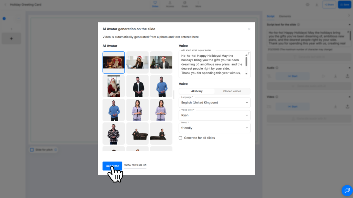Select the AI library tab
The width and height of the screenshot is (353, 198).
click(197, 91)
